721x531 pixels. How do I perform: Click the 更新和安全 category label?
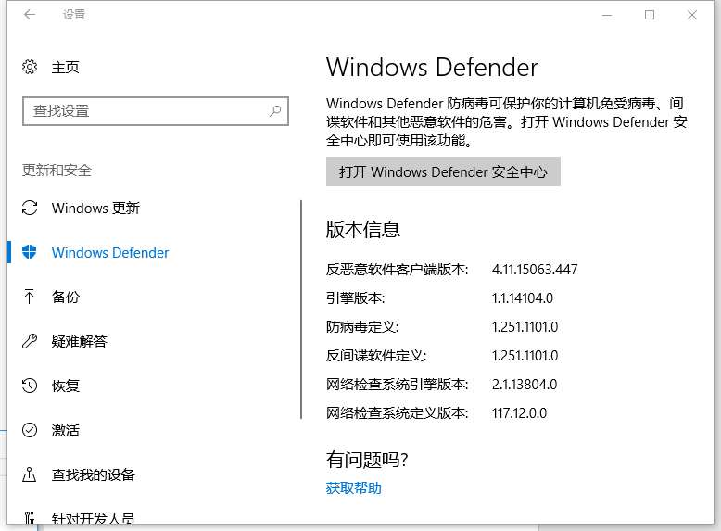pyautogui.click(x=57, y=171)
